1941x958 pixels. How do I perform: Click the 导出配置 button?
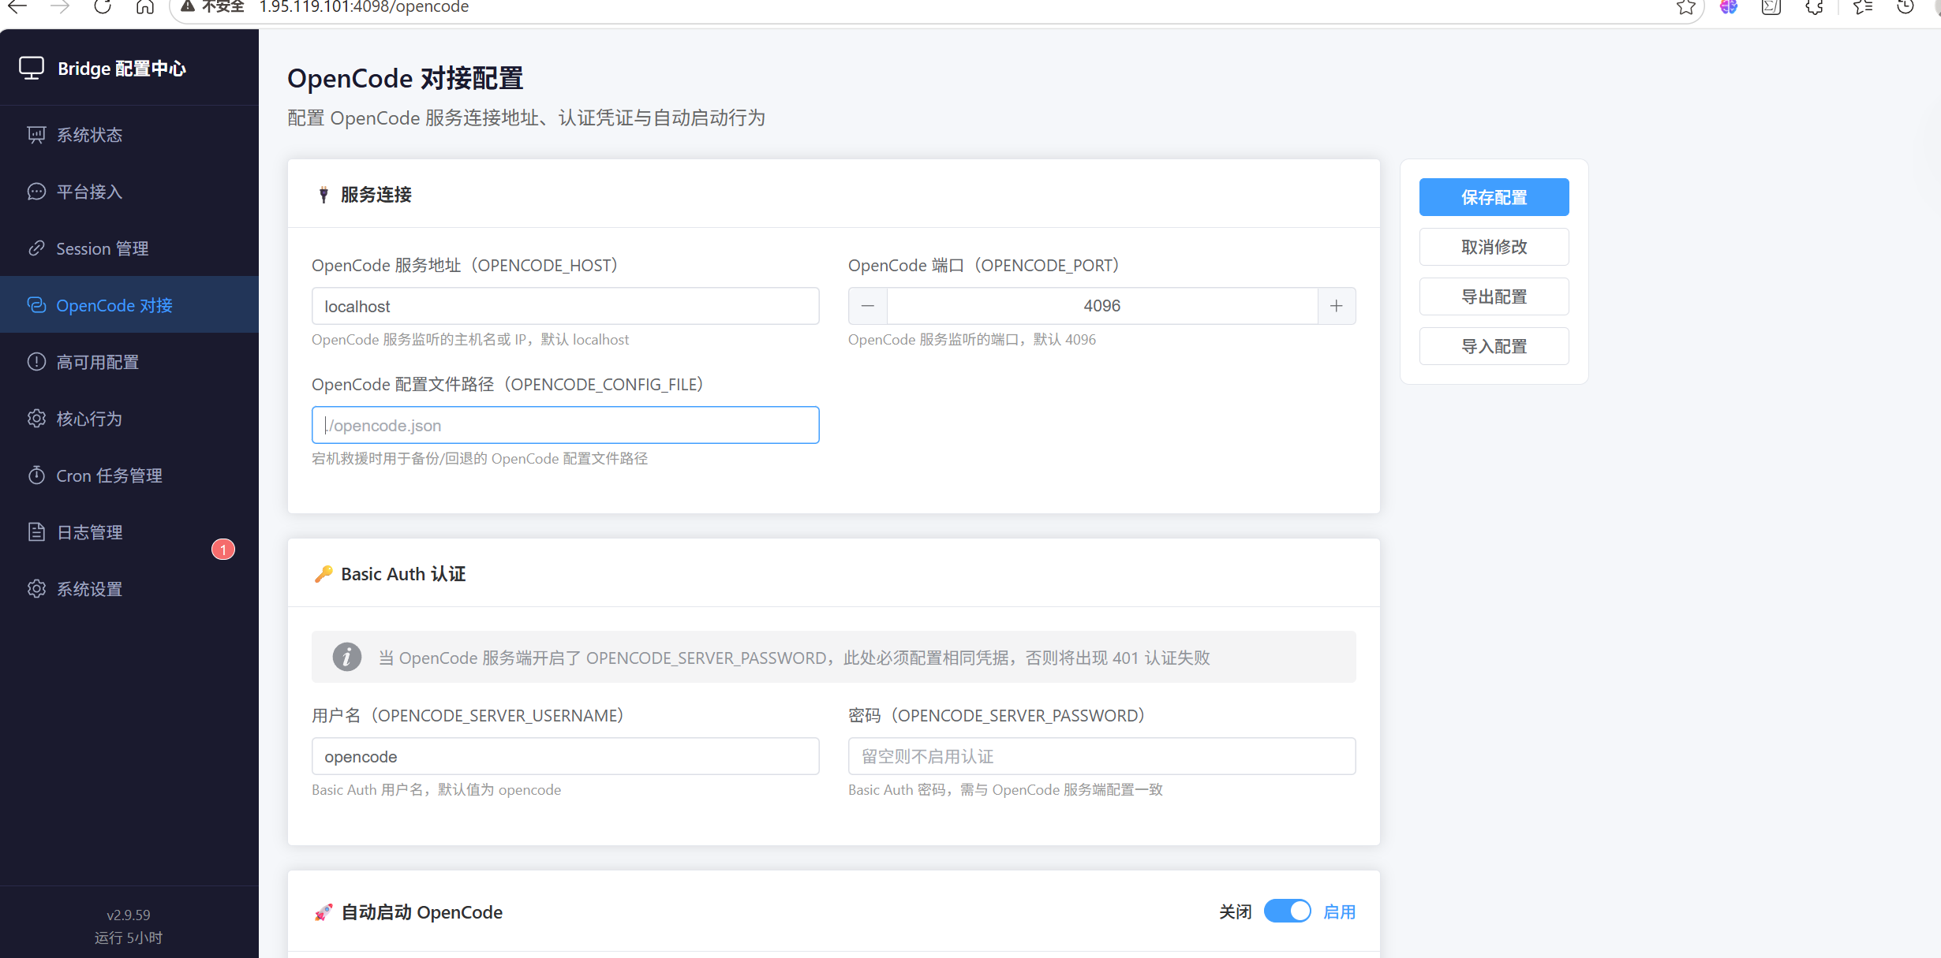click(1494, 296)
